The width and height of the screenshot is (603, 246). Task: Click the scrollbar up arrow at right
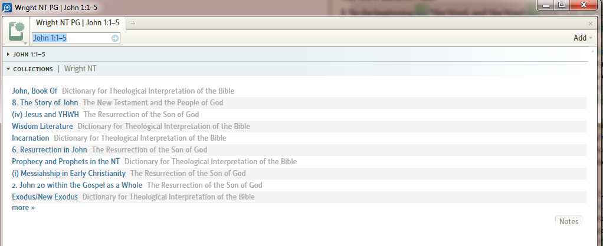tap(592, 51)
